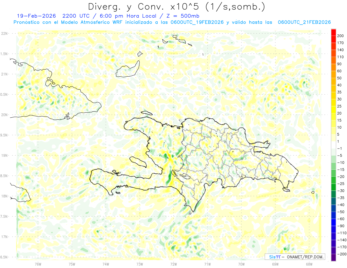Pick the blue swatch between -60 and -90
The width and height of the screenshot is (347, 268).
click(x=333, y=223)
